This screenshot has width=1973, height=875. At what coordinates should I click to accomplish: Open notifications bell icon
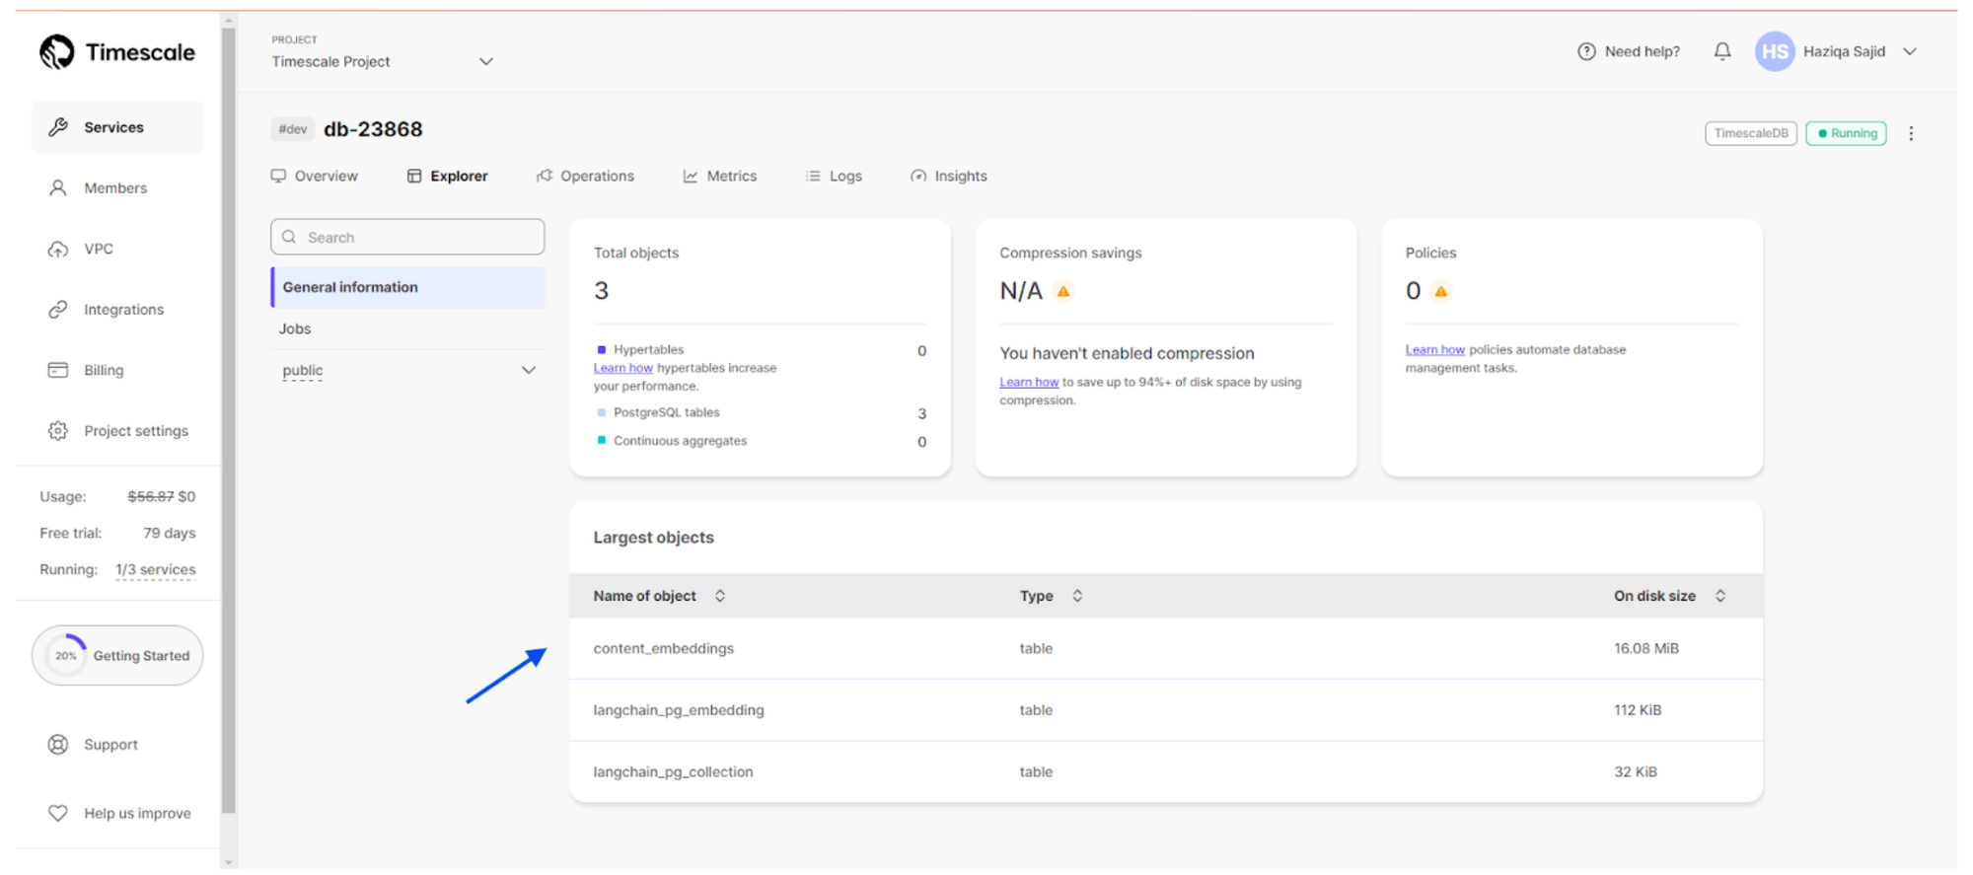[1721, 51]
